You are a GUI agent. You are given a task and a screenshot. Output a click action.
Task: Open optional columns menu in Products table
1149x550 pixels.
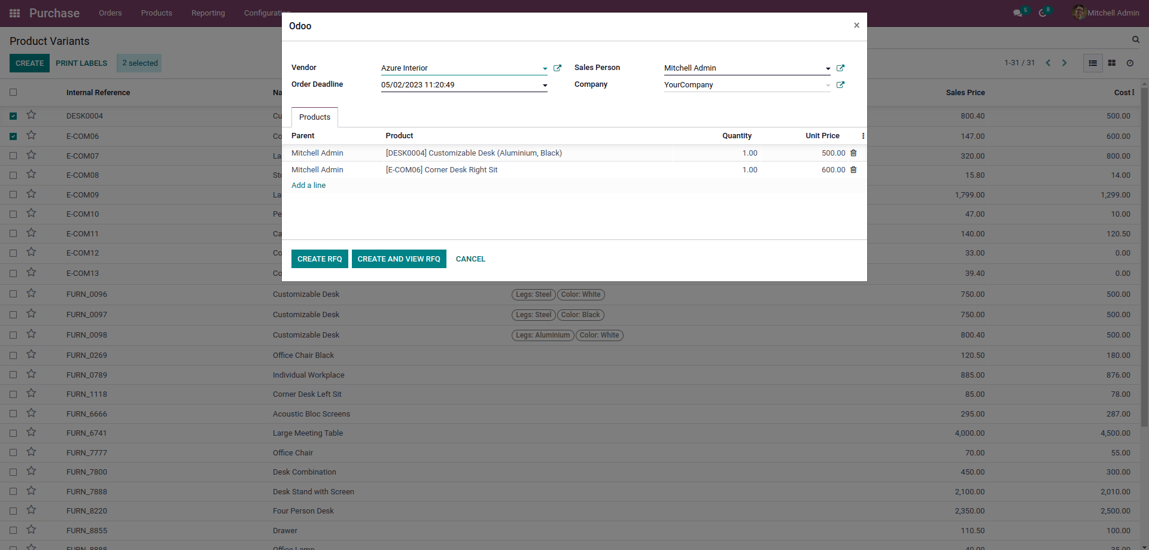click(x=863, y=136)
